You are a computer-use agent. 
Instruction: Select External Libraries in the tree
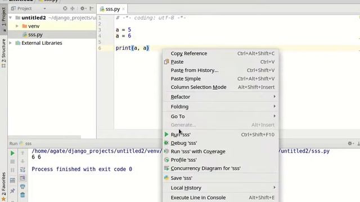pos(42,43)
